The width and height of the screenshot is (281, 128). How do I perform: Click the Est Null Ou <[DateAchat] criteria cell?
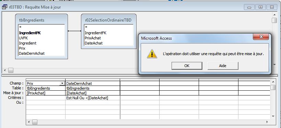93,98
